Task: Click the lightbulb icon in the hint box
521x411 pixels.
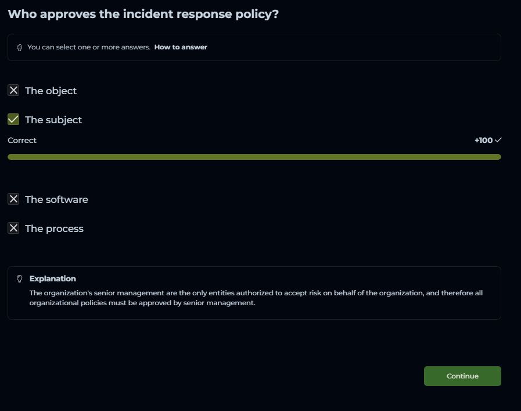Action: 20,48
